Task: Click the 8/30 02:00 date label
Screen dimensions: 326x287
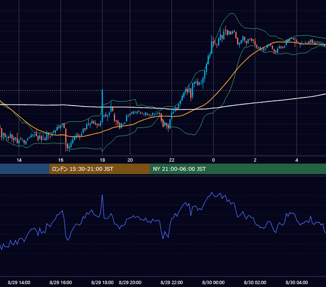Action: click(255, 282)
